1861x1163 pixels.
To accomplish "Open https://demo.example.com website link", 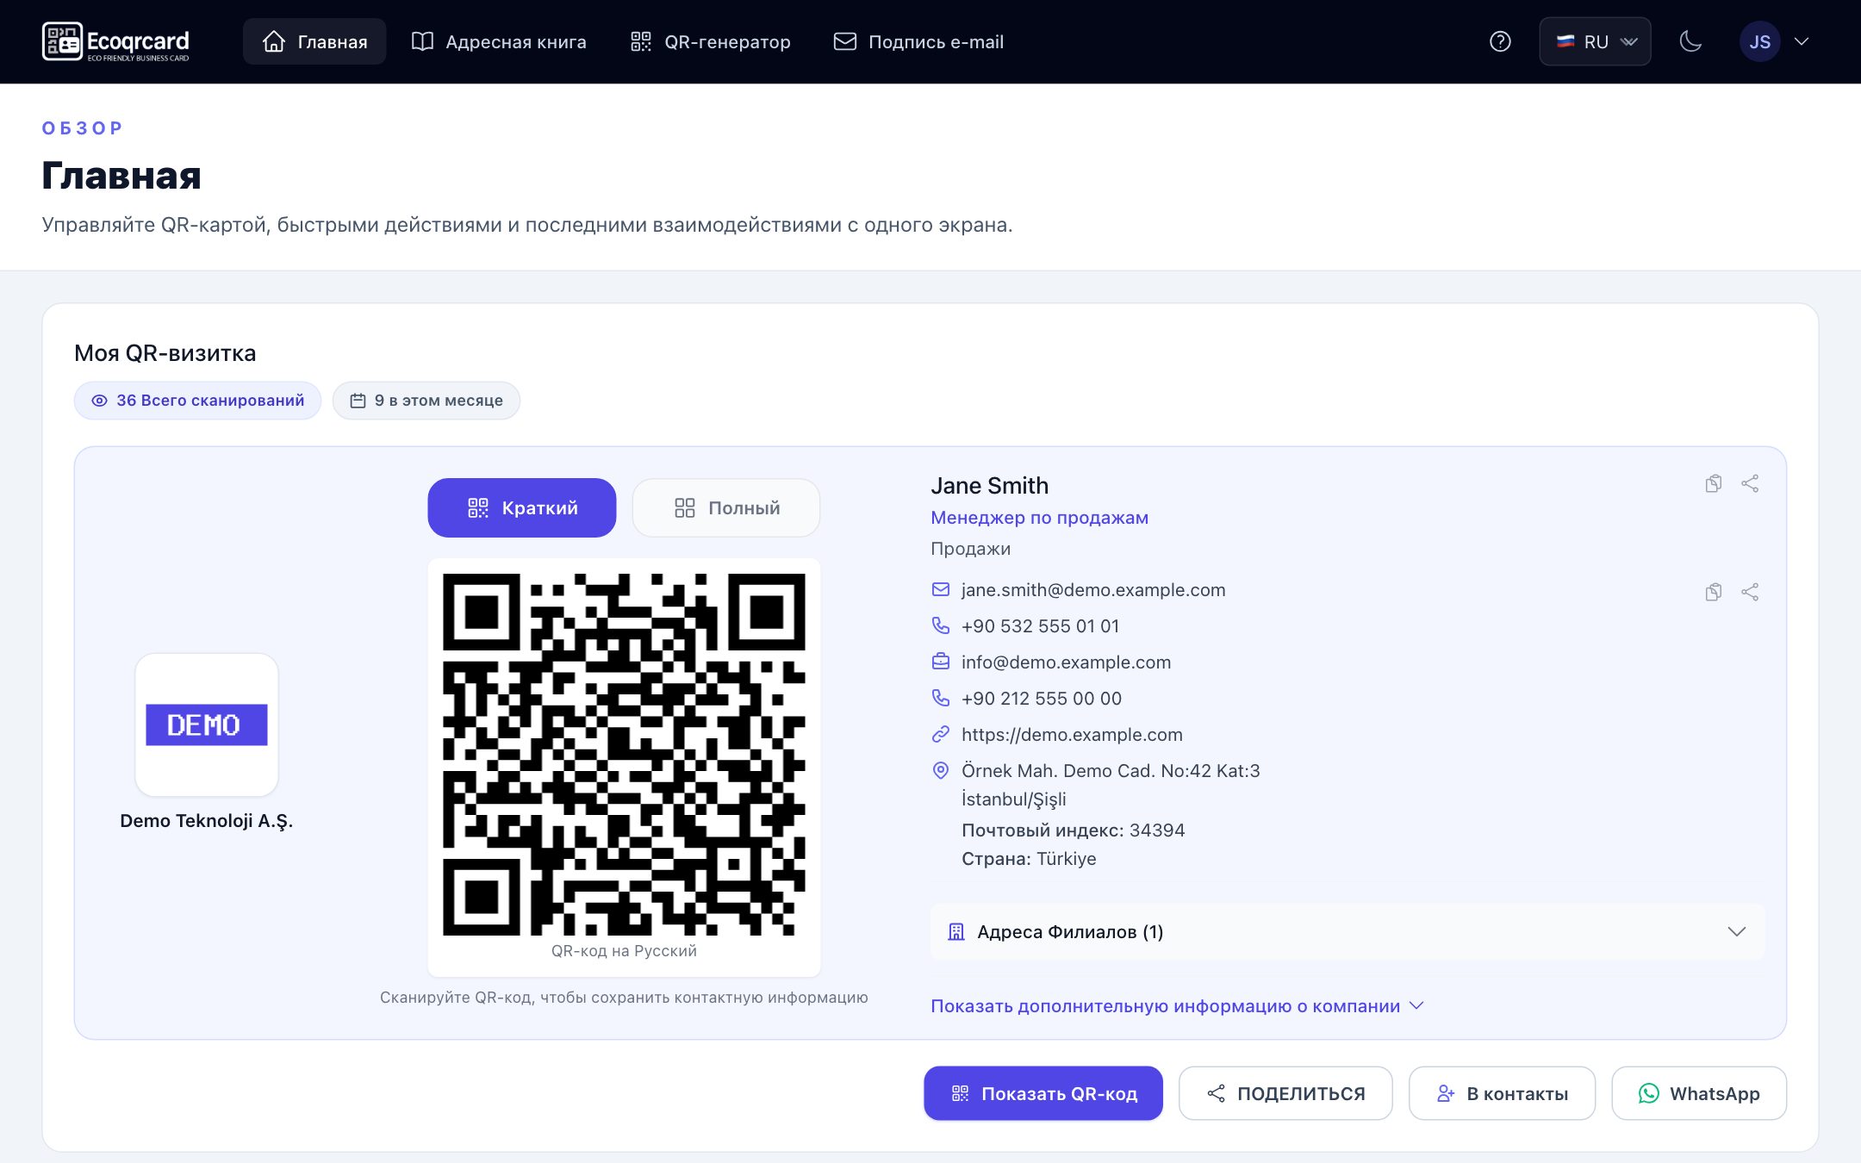I will (1072, 735).
